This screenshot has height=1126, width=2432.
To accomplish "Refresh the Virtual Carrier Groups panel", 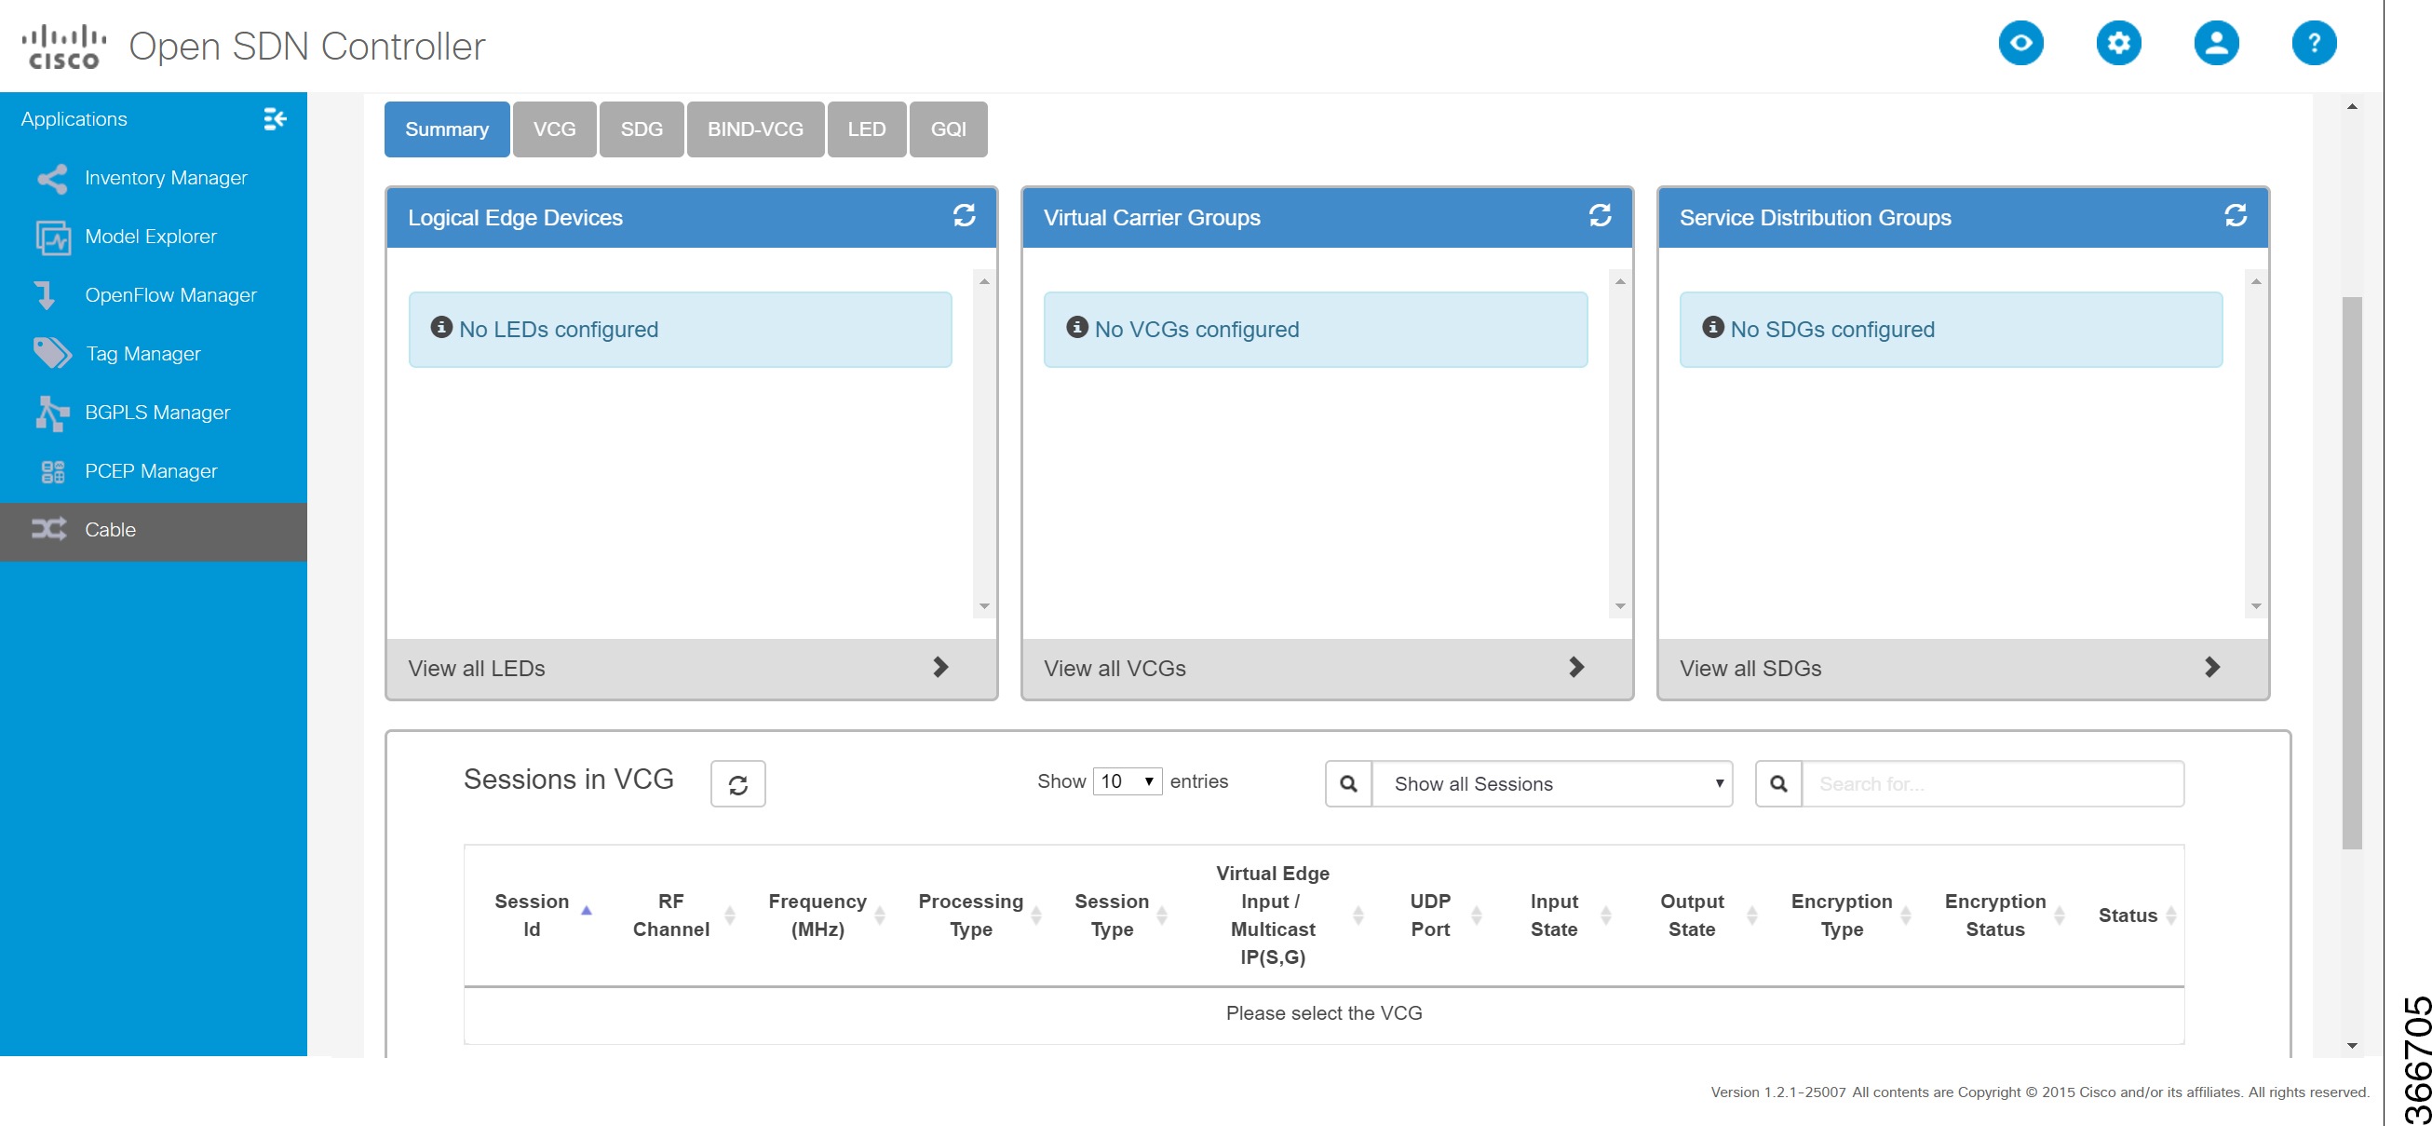I will [x=1601, y=215].
